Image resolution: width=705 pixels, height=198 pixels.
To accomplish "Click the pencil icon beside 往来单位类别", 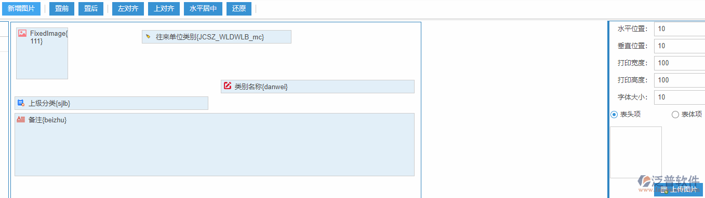I will (x=148, y=37).
